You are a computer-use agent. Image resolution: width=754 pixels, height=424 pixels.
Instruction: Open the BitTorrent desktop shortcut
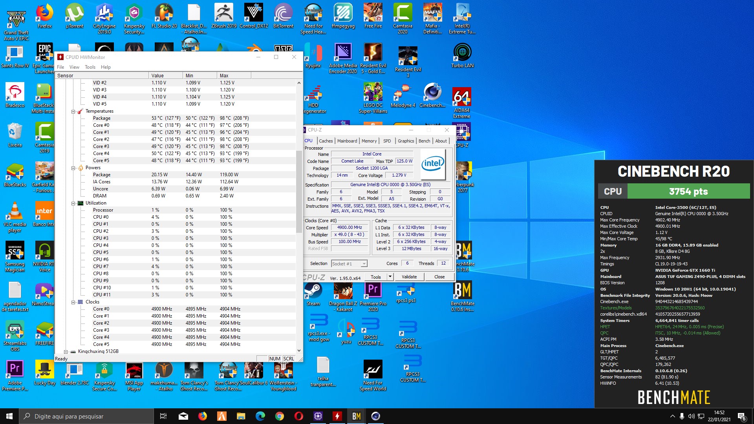pos(284,16)
